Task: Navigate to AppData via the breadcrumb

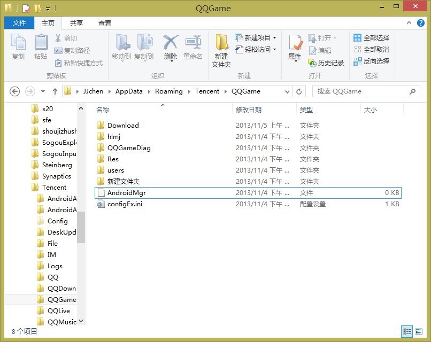Action: pyautogui.click(x=129, y=91)
